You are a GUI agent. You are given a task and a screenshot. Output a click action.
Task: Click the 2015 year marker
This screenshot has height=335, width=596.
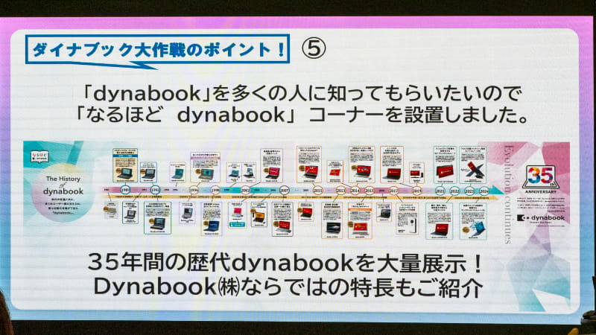tap(369, 190)
